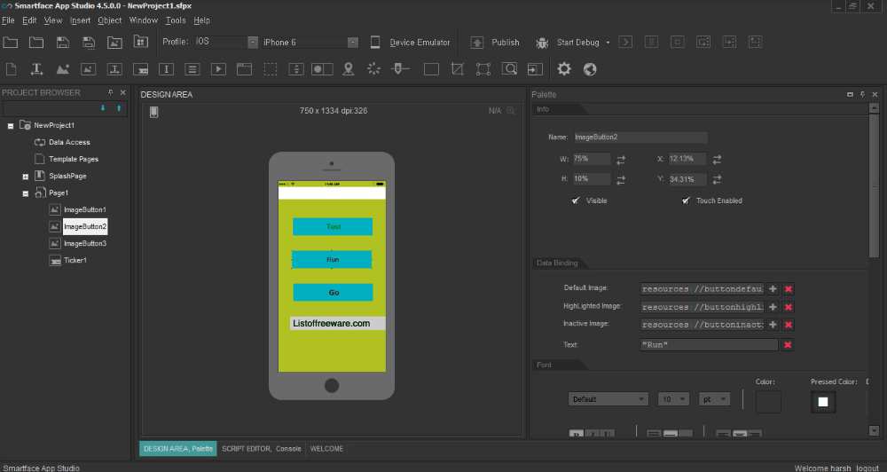Select the Image tool with the unframed mountain icon
The image size is (887, 472).
point(62,69)
